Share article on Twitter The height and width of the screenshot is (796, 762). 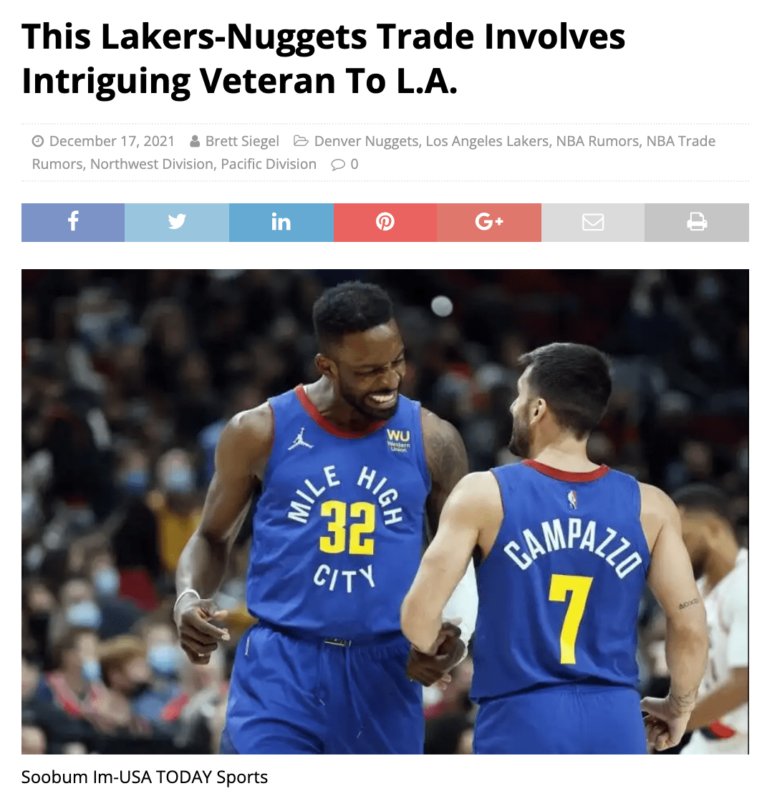coord(177,223)
